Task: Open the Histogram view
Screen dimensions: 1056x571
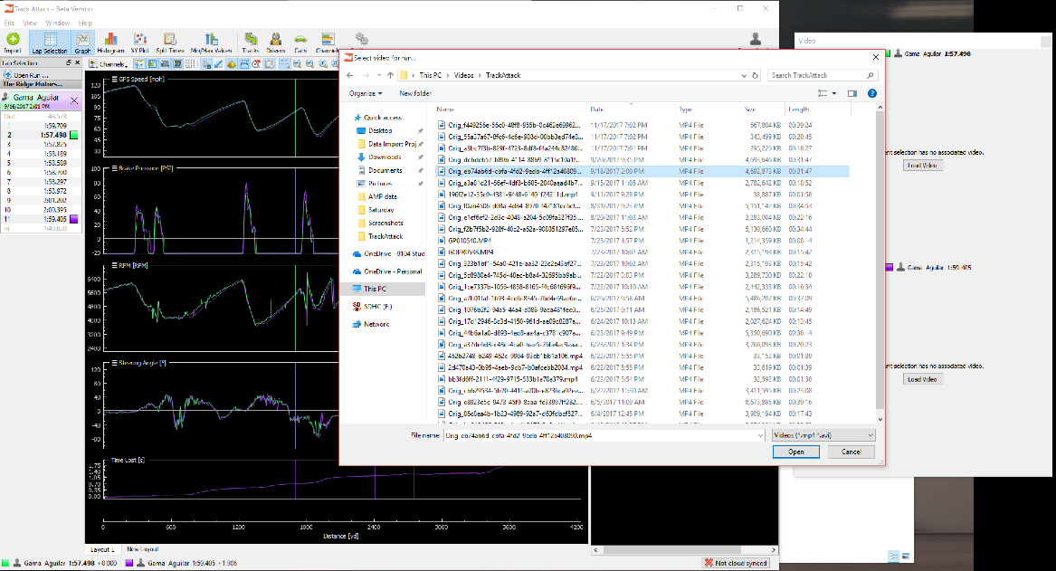Action: pyautogui.click(x=110, y=43)
